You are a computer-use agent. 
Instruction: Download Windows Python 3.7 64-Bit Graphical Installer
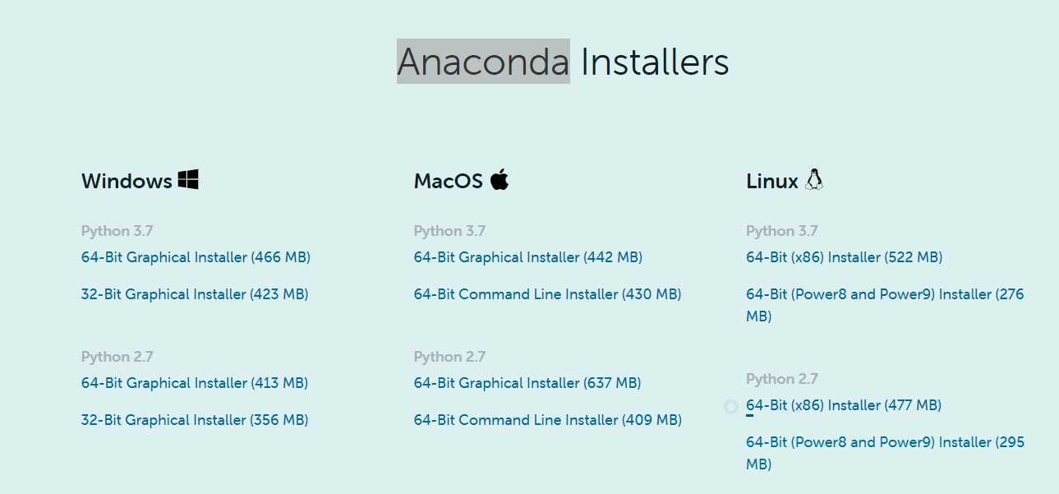(196, 257)
